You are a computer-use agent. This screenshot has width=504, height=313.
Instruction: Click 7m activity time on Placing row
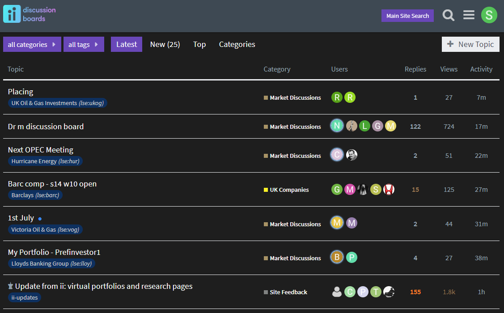pos(481,97)
